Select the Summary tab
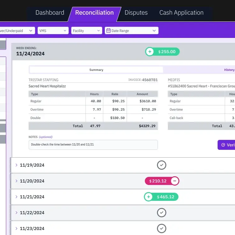The width and height of the screenshot is (235, 235). tap(96, 70)
